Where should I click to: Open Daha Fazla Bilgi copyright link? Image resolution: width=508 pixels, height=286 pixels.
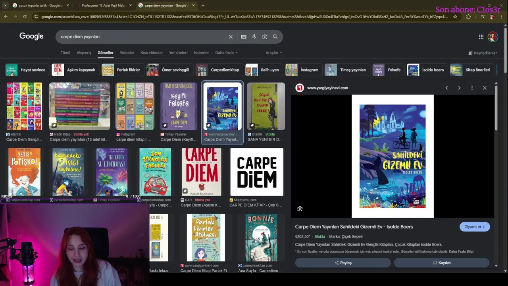461,251
